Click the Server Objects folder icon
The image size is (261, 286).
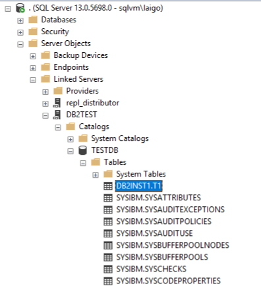click(x=33, y=43)
